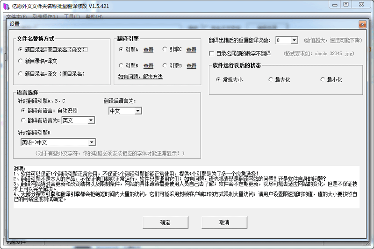The image size is (374, 249).
Task: Enable 目录名尾部的数字不翻译 checkbox
Action: tap(212, 54)
